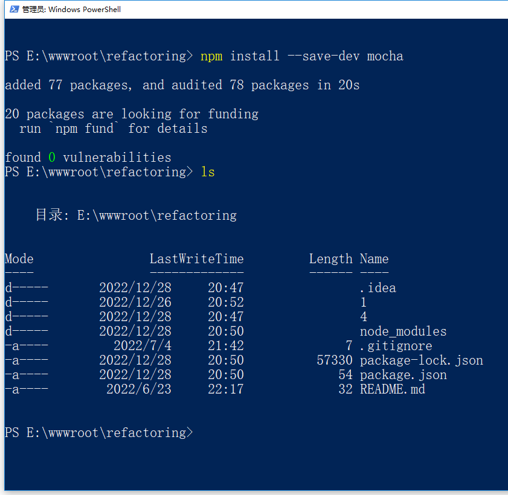
Task: Click package-lock.json in the listing
Action: coord(421,360)
